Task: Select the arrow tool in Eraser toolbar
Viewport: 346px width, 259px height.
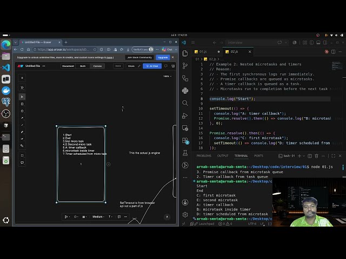Action: click(x=22, y=118)
